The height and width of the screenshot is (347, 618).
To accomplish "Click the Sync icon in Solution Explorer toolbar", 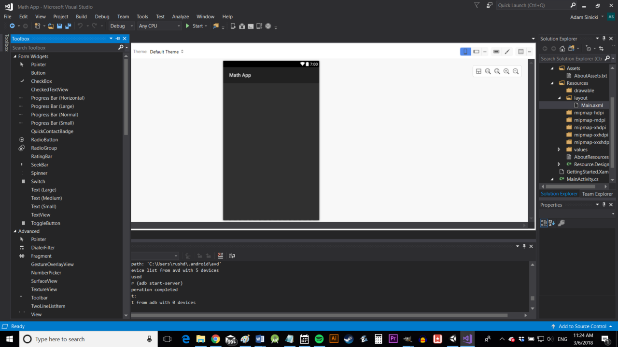I will (x=600, y=48).
